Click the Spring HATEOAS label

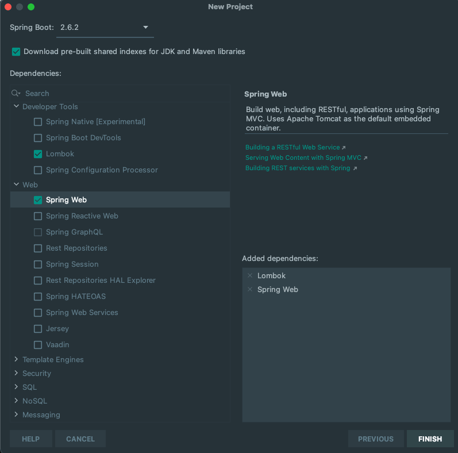click(76, 297)
